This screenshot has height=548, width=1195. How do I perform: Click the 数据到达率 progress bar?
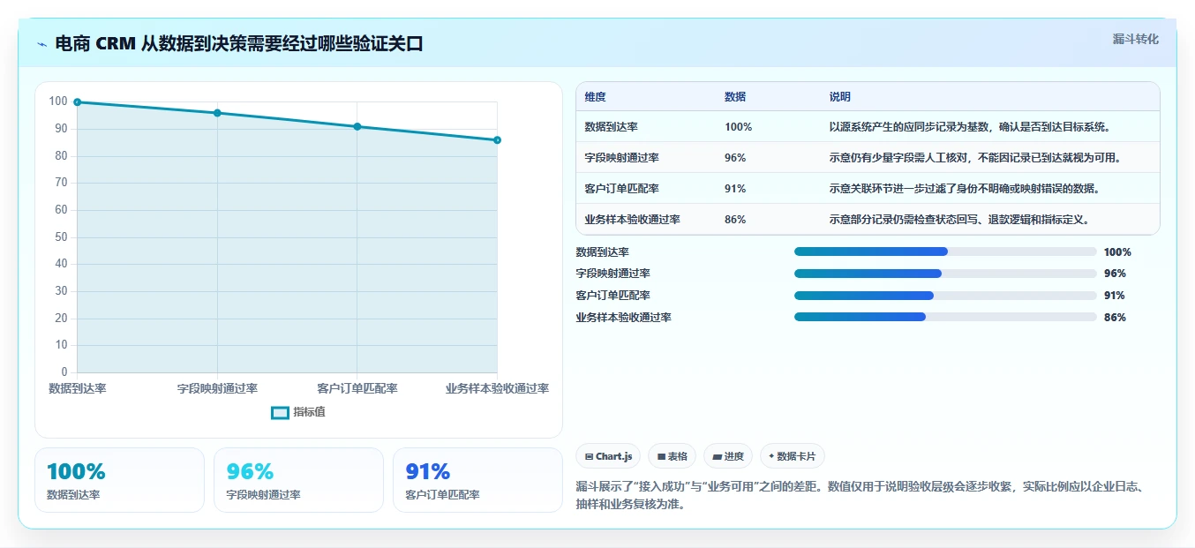945,251
